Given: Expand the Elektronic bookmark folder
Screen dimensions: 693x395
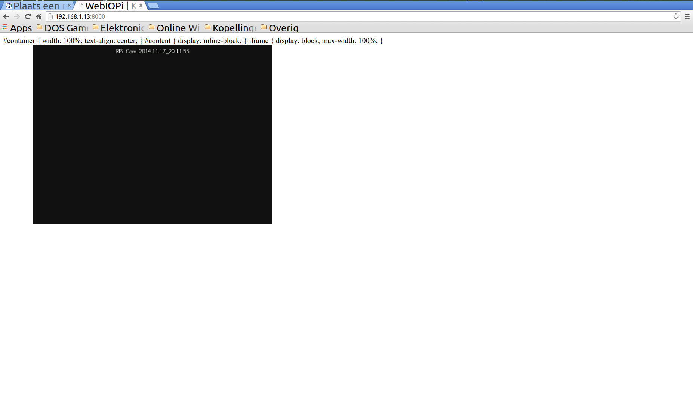Looking at the screenshot, I should coord(119,28).
